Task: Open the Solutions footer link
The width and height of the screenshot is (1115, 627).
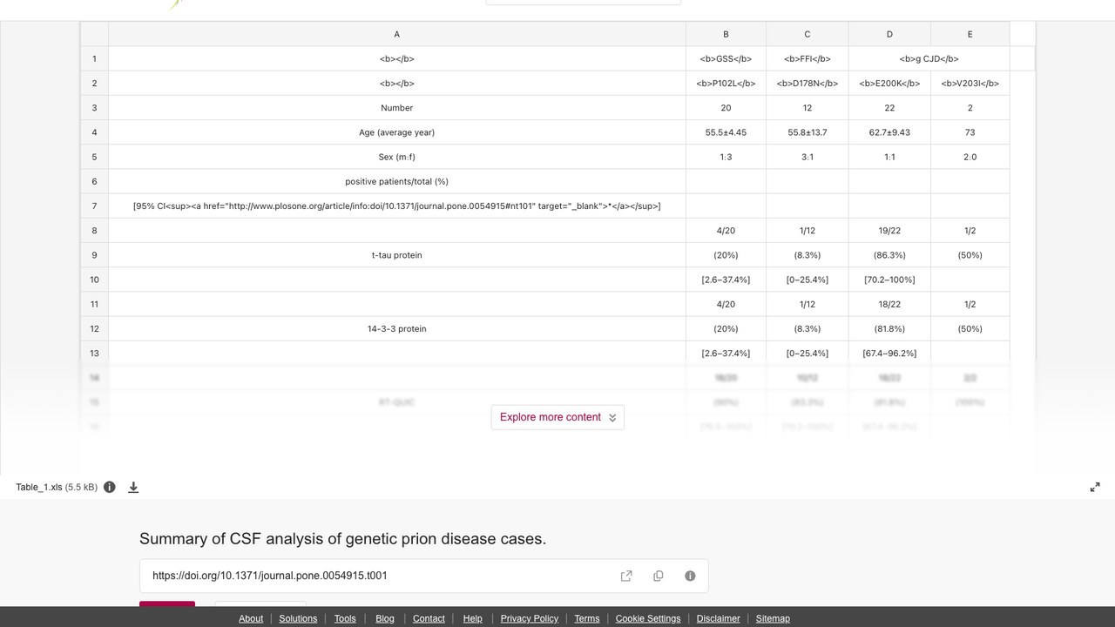Action: coord(298,618)
